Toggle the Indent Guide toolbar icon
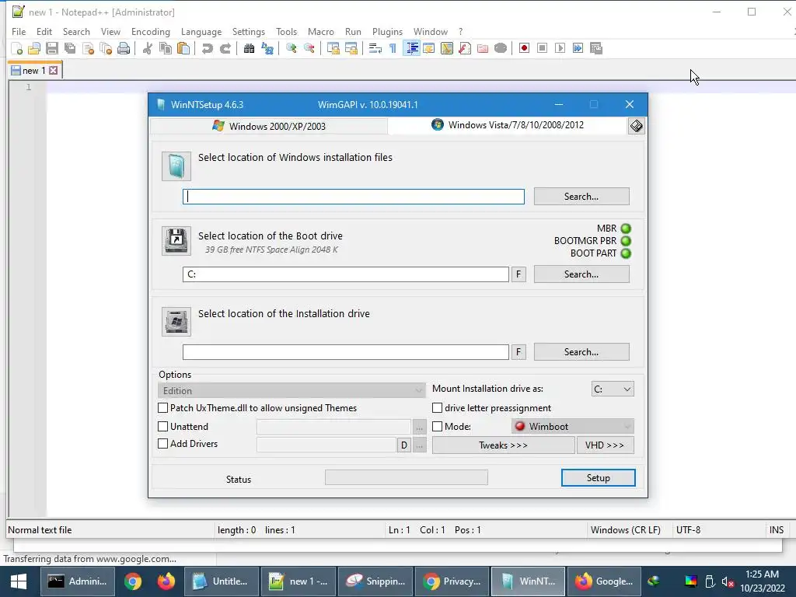This screenshot has height=597, width=796. pos(412,48)
